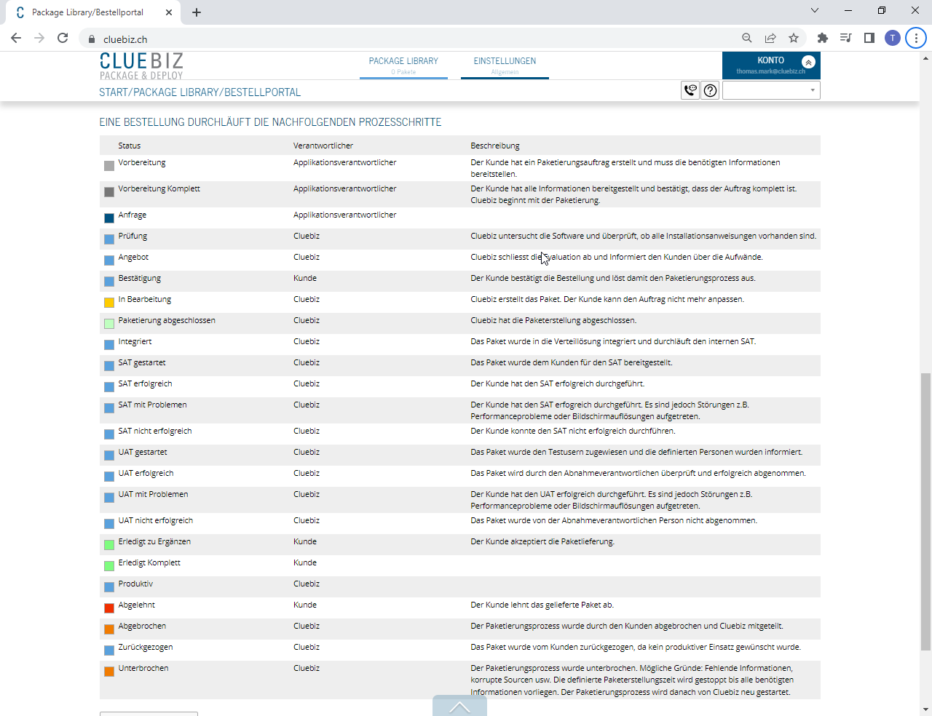Click the thomas.mark@cluebiz.ch account email
This screenshot has height=716, width=932.
coord(770,71)
